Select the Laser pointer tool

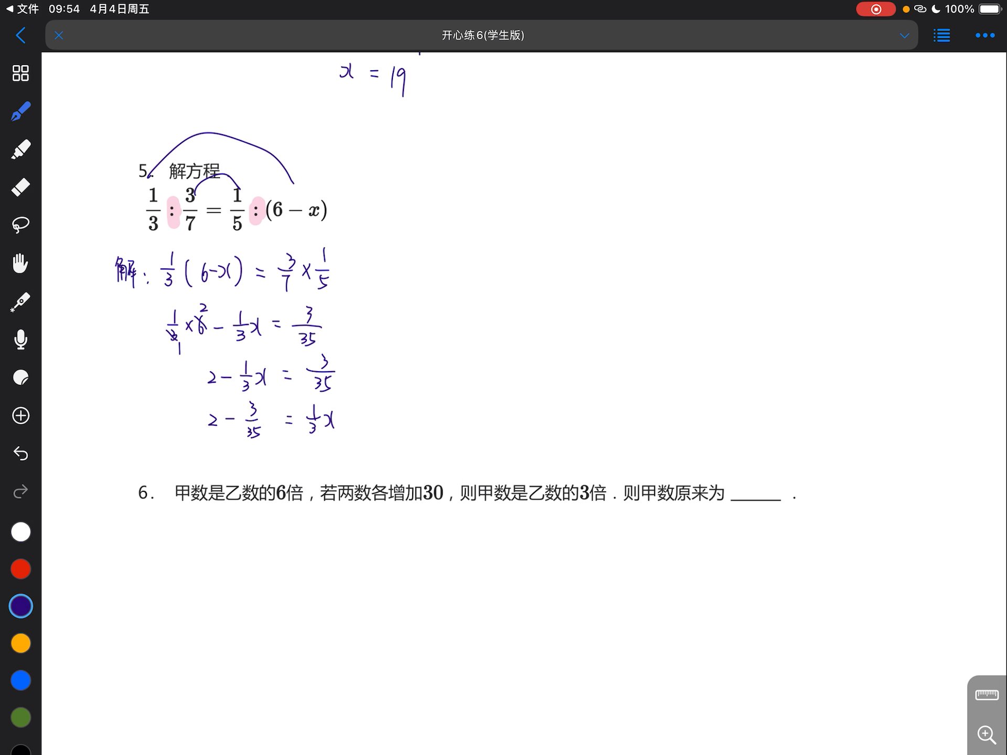point(20,301)
